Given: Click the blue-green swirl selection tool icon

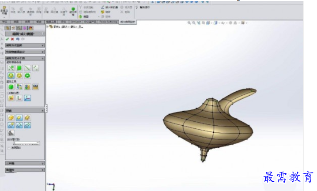Looking at the screenshot, I should click(19, 87).
